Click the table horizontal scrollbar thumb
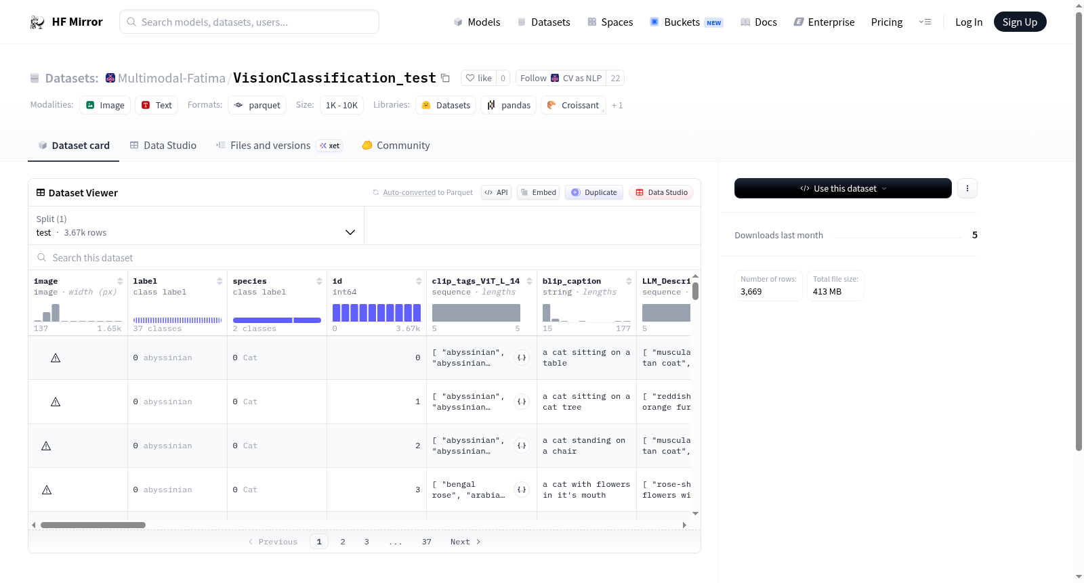1084x583 pixels. coord(93,525)
